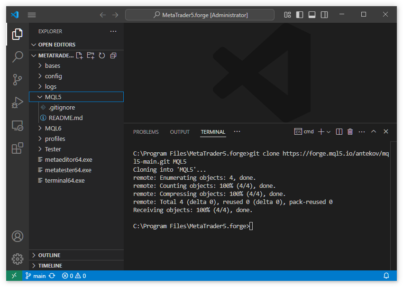The width and height of the screenshot is (403, 287).
Task: Select the cmd terminal label
Action: [304, 132]
